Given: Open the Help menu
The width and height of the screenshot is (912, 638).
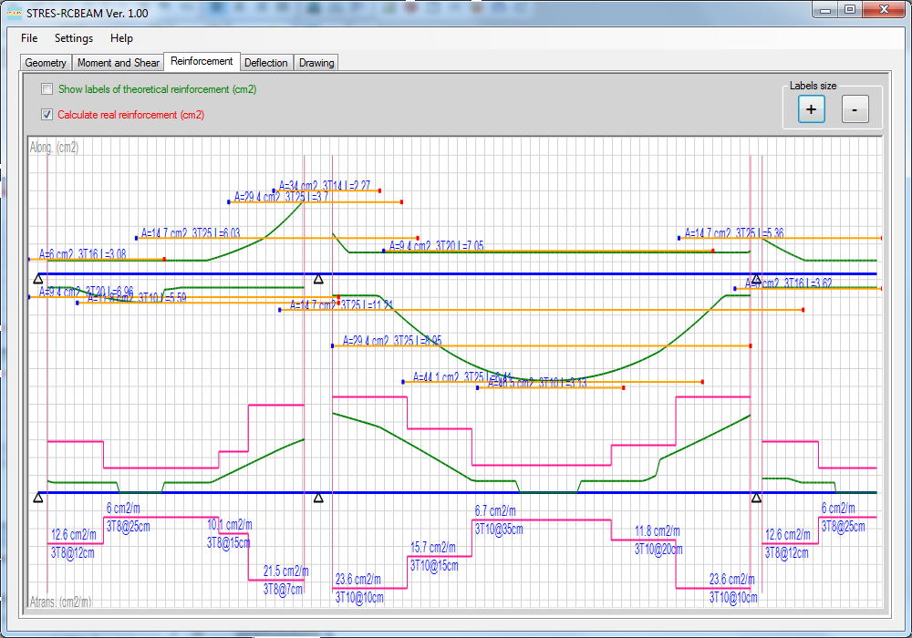Looking at the screenshot, I should 121,38.
